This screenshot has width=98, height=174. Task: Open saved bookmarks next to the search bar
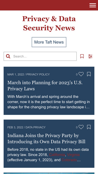[82, 56]
